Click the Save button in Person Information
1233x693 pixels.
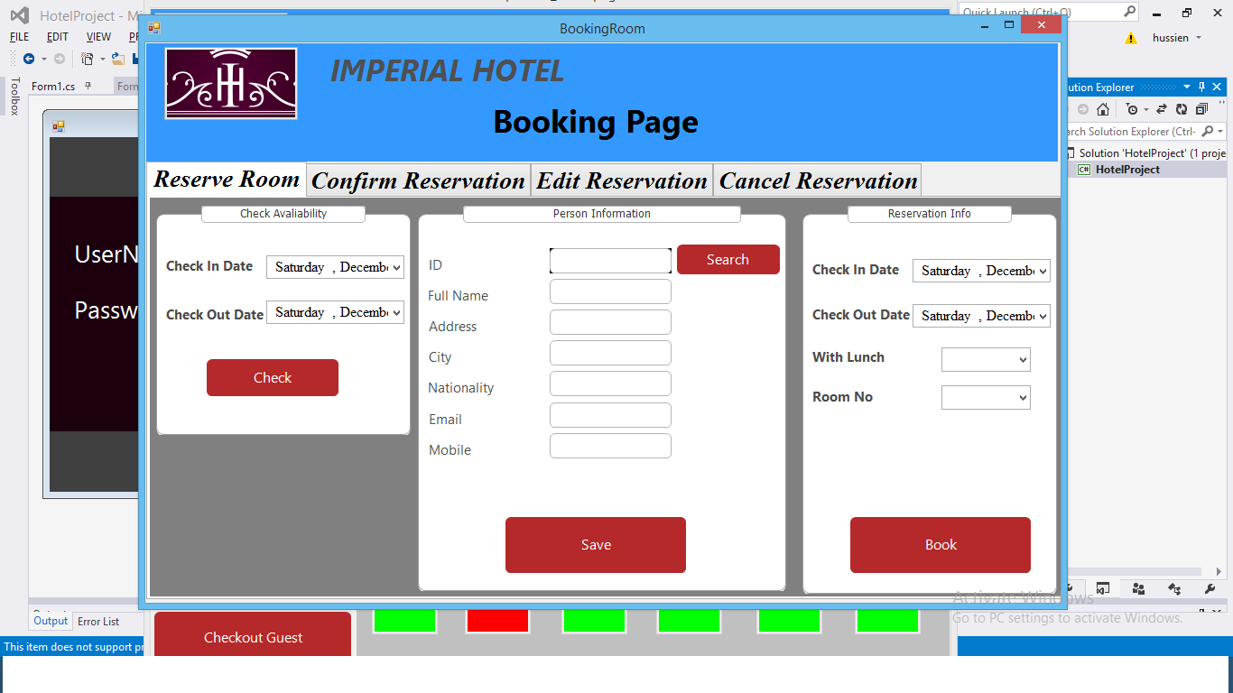595,544
